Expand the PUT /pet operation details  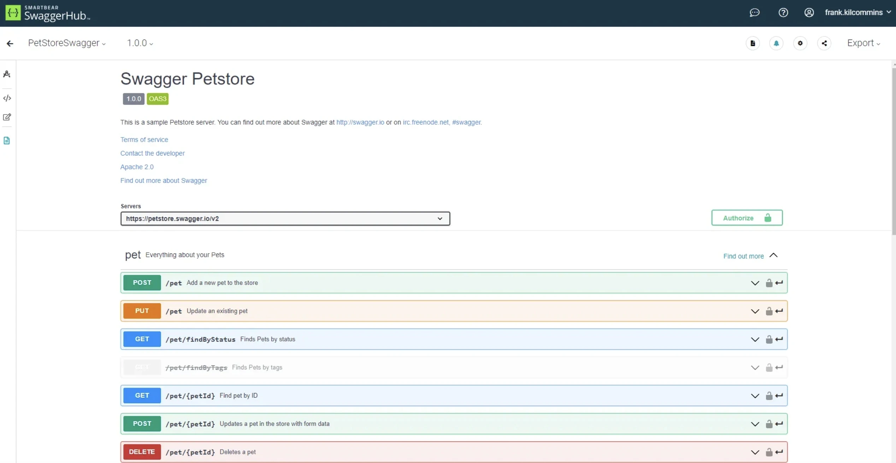tap(755, 311)
